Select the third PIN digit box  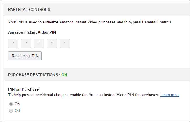[x=39, y=43]
